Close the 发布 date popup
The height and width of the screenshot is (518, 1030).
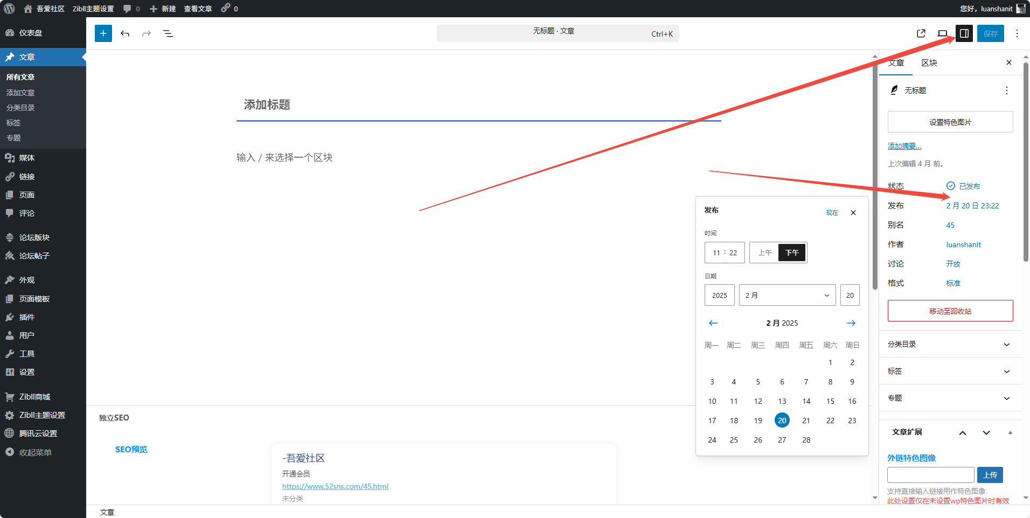click(853, 213)
